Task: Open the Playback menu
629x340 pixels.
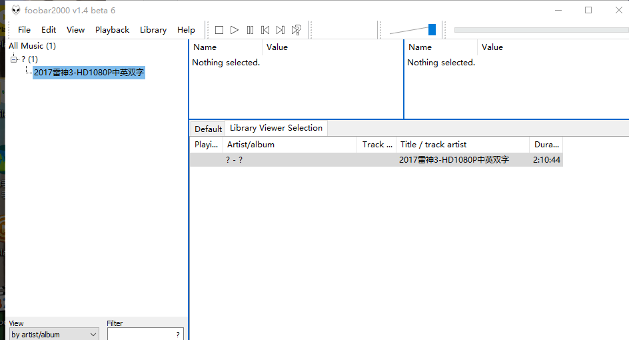Action: [x=113, y=30]
